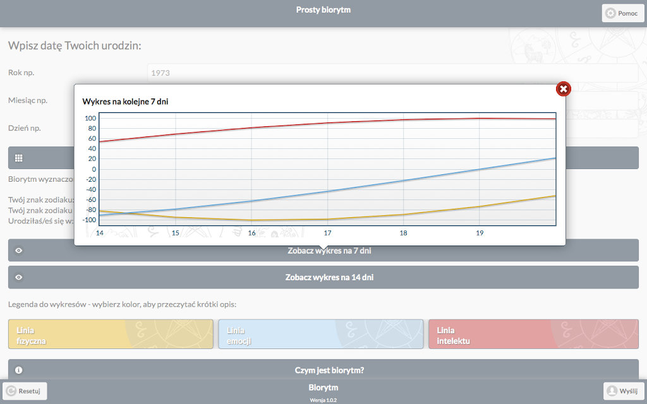Select yellow Linia fizyczna legend box

tap(111, 334)
